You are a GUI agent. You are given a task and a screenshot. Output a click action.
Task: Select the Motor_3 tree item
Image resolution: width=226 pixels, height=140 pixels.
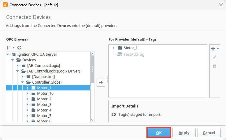coord(44,104)
